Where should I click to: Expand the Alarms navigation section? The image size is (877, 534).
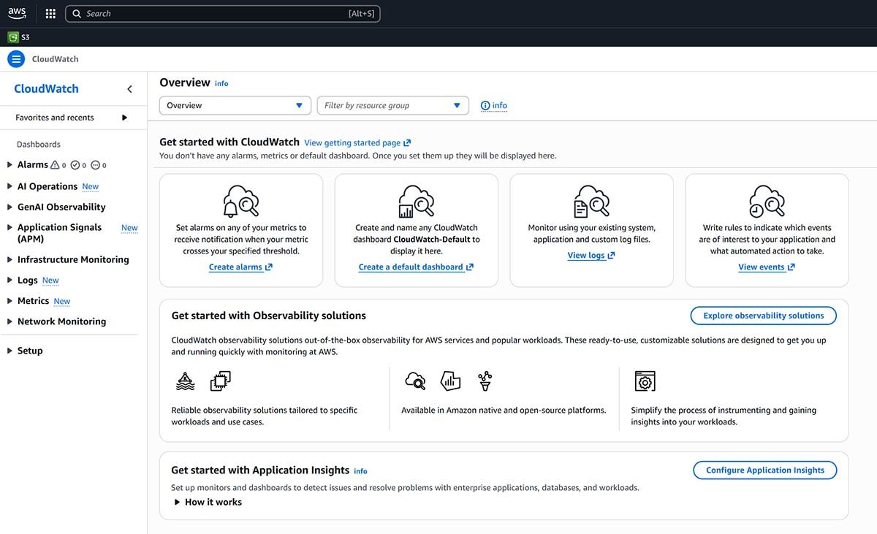click(x=10, y=165)
